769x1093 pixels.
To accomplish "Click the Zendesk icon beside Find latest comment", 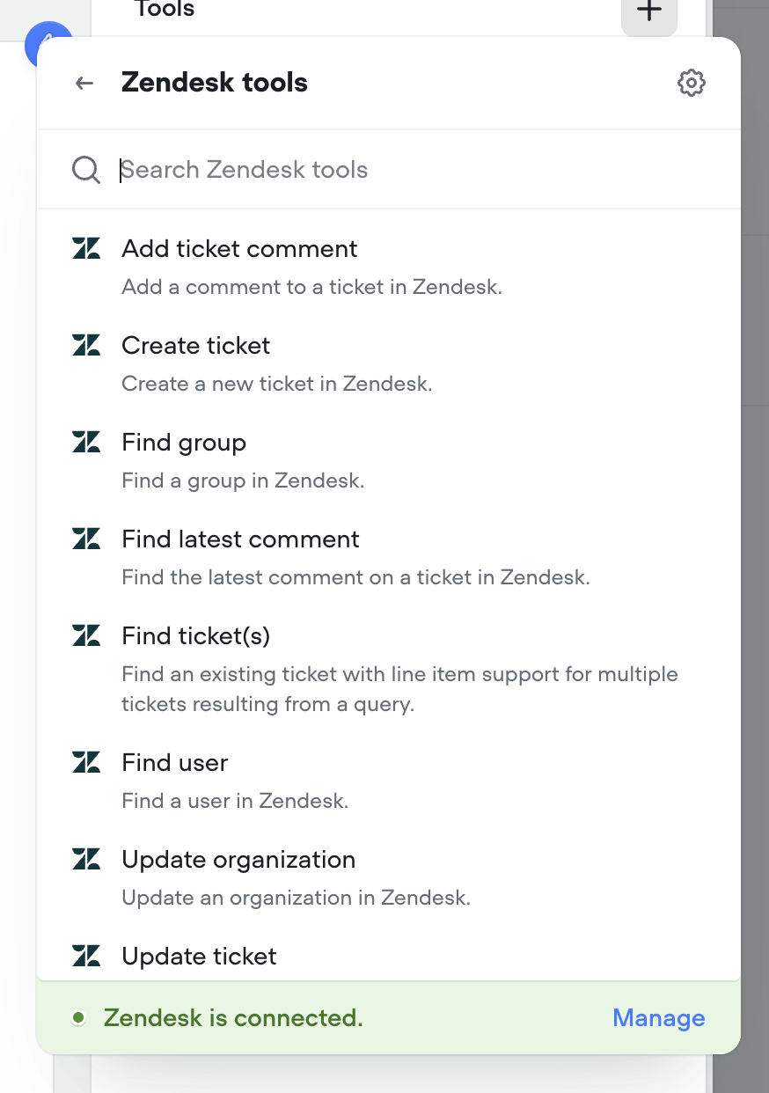I will point(85,539).
